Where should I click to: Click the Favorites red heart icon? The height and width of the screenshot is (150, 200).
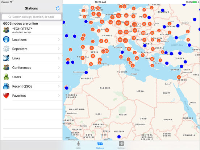(6, 96)
